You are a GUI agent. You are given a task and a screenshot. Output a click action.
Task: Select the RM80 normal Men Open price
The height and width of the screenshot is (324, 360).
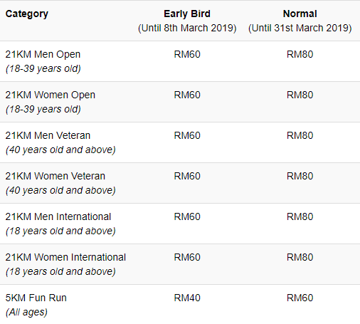[300, 54]
